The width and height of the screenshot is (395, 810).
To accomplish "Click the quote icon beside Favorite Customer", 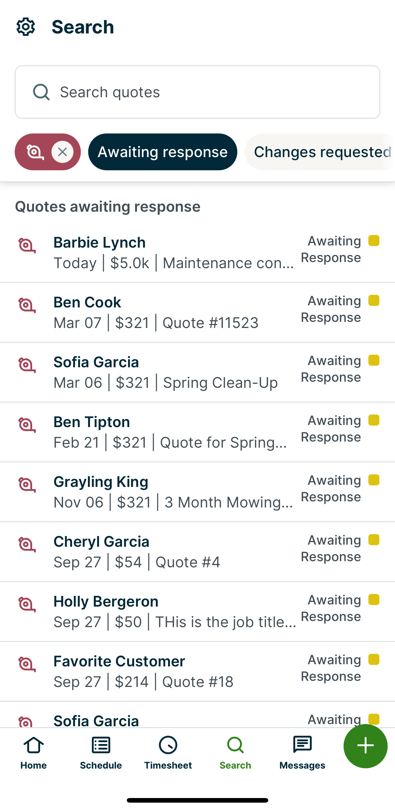I will click(x=27, y=664).
